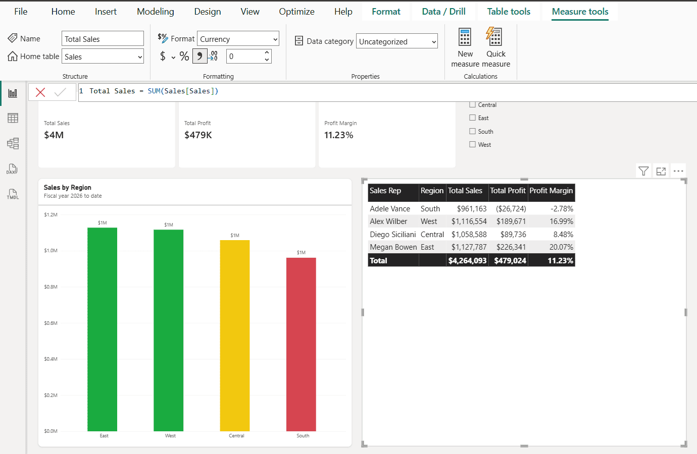Select the green East bar in chart

102,329
